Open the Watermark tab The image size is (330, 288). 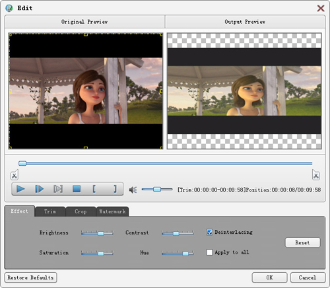pos(112,211)
